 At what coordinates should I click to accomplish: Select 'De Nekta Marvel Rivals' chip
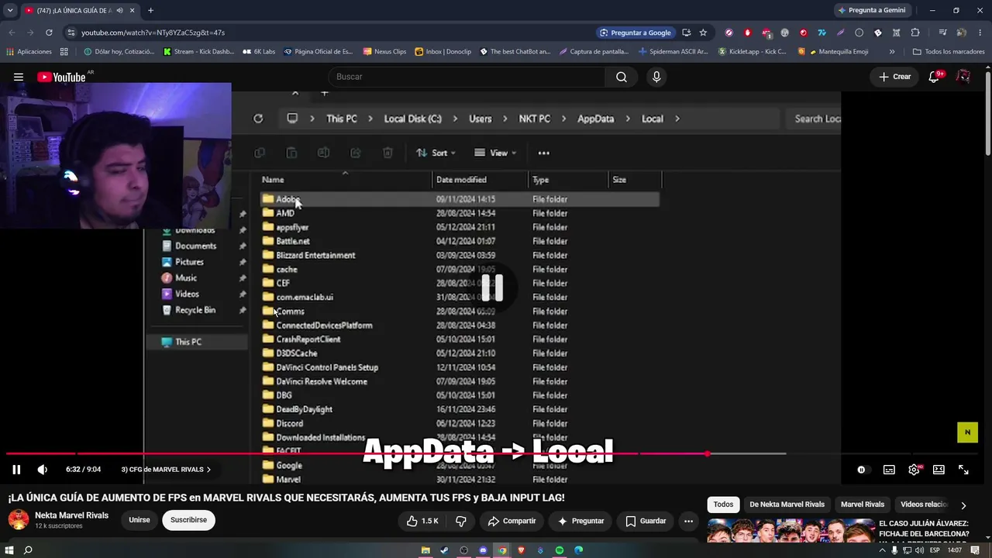787,505
